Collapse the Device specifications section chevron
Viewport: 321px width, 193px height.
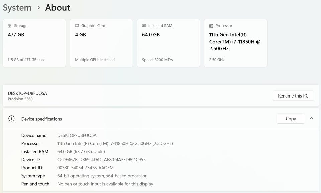[x=311, y=118]
